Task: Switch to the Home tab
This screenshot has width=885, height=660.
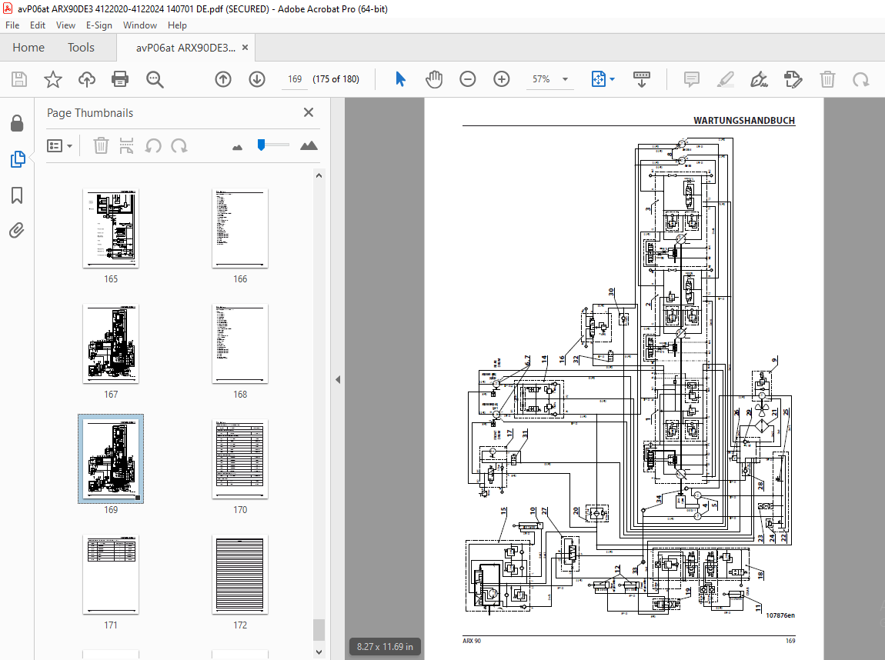Action: click(x=28, y=48)
